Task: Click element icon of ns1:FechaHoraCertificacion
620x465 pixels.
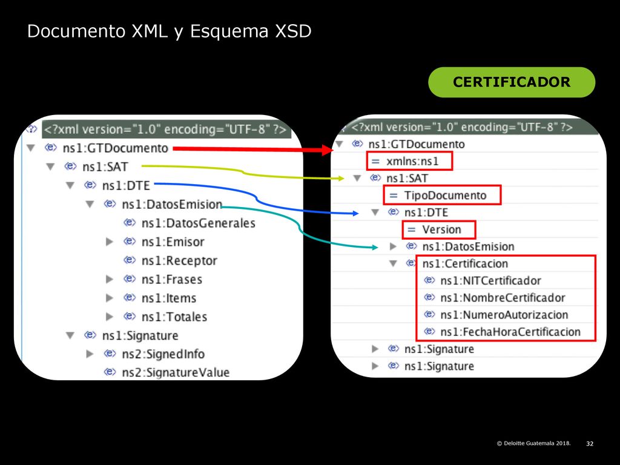Action: tap(429, 331)
